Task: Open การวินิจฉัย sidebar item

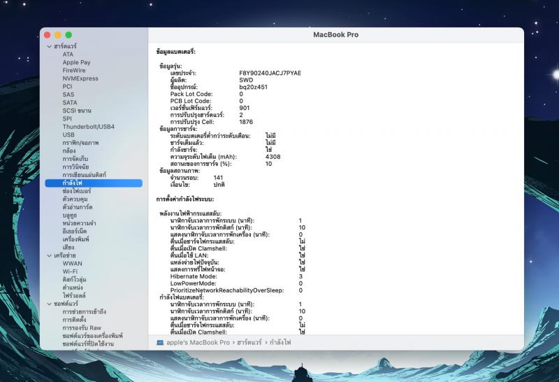Action: [x=75, y=167]
